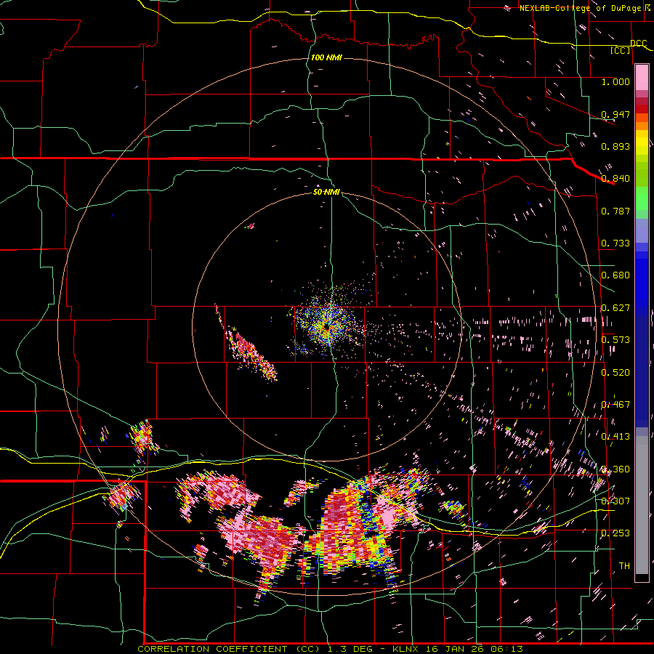The width and height of the screenshot is (654, 654).
Task: Pick the bright green color bar segment
Action: 642,198
